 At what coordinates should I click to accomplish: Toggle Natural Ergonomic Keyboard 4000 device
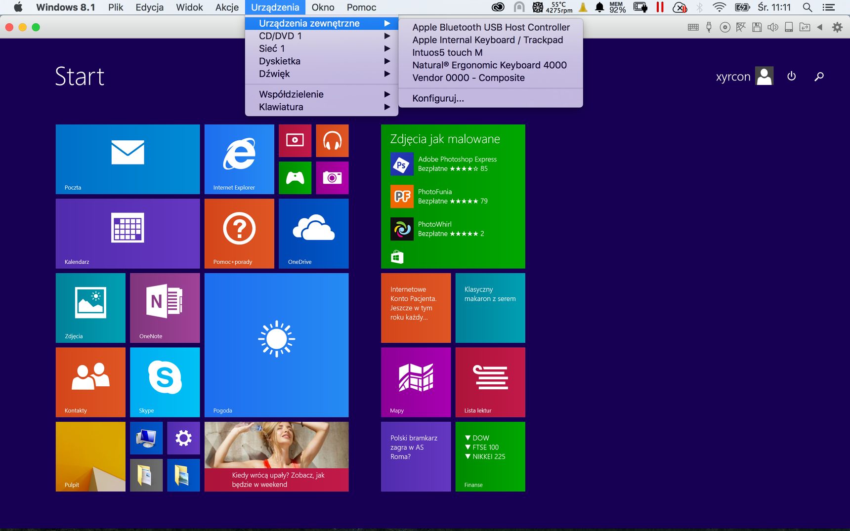tap(491, 65)
